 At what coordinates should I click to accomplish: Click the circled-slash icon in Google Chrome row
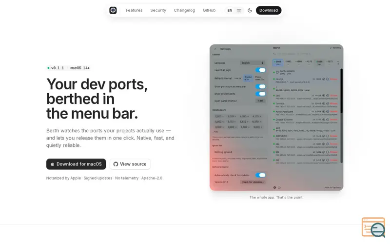tap(323, 120)
